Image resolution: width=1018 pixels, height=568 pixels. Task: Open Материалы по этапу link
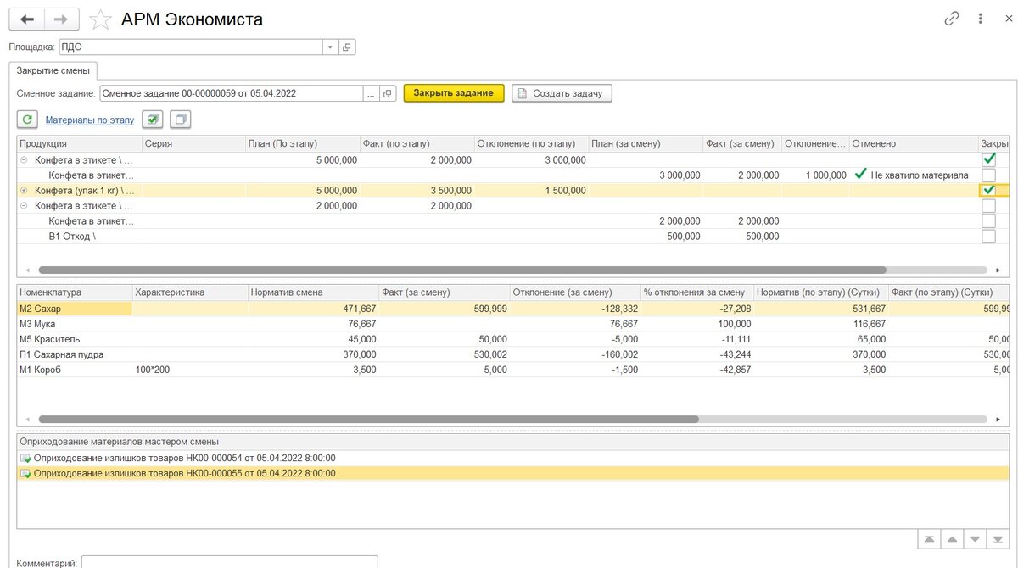(x=90, y=120)
